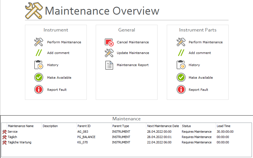
Task: Open History under Instrument Parts
Action: [x=194, y=65]
